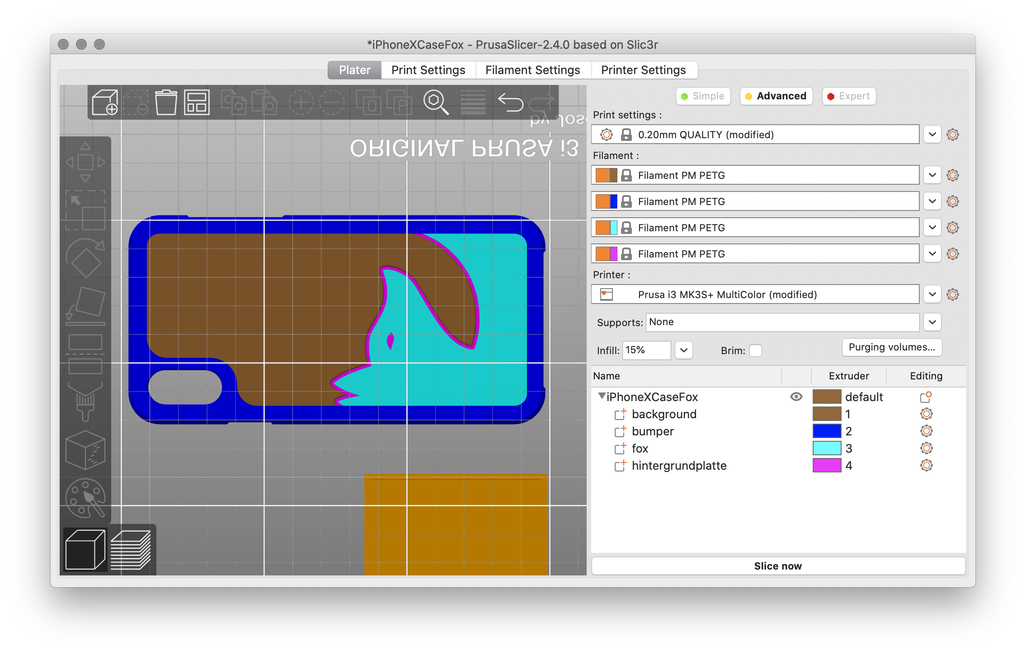Select the background part in object list
This screenshot has height=654, width=1026.
pos(664,414)
